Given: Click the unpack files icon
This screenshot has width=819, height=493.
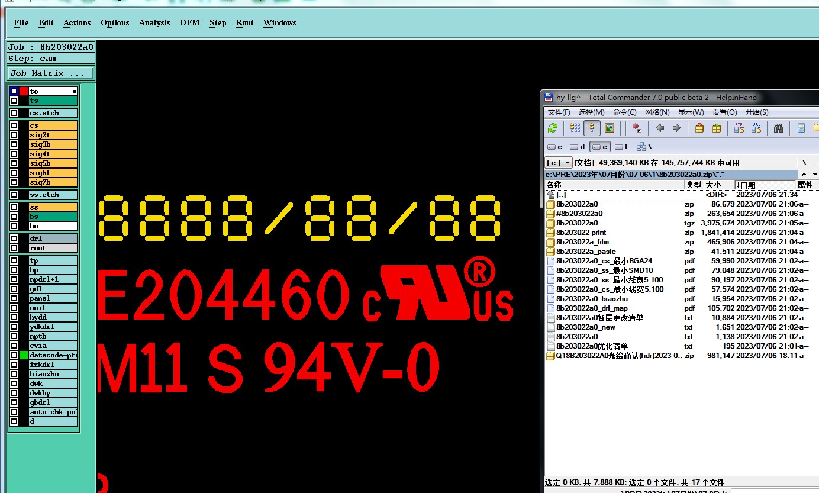Looking at the screenshot, I should 717,128.
